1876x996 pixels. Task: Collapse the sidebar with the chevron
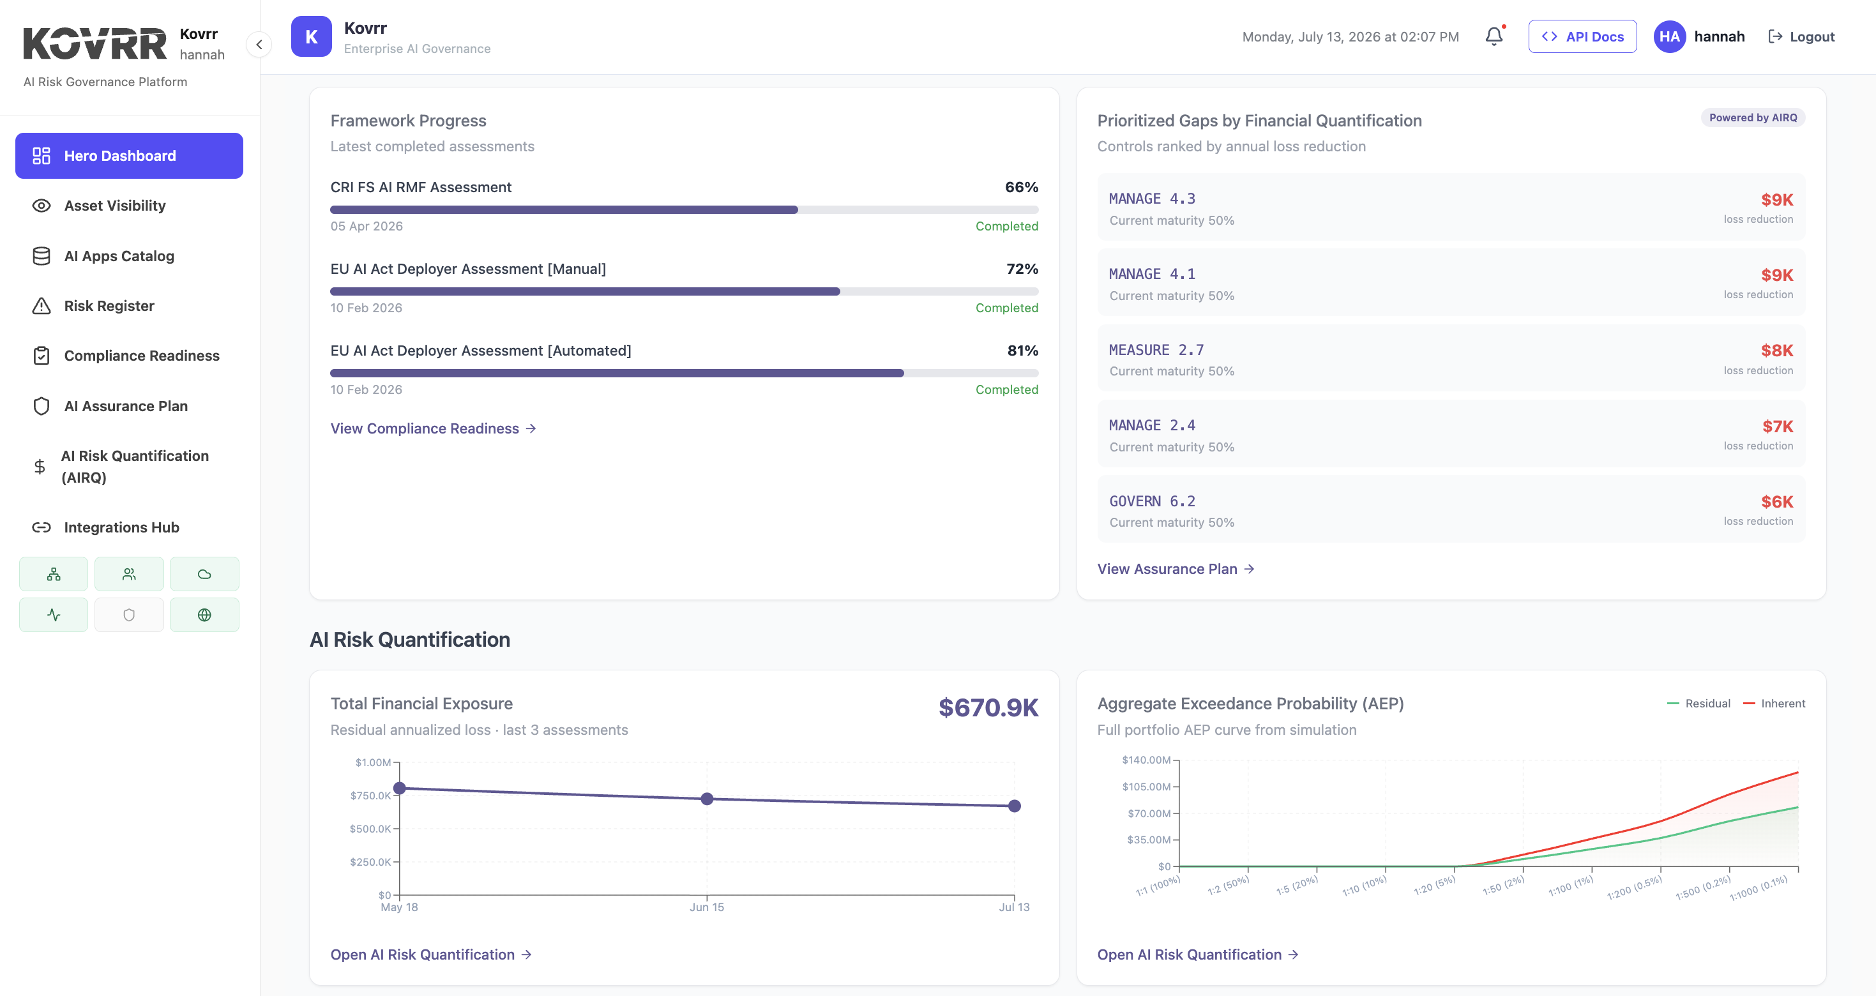tap(259, 45)
